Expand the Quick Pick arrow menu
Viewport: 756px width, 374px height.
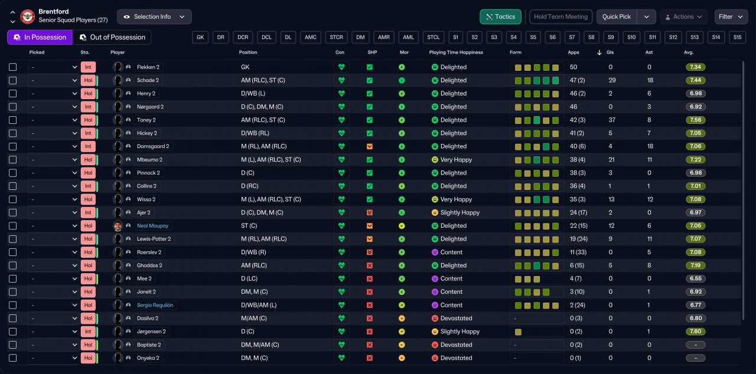[x=647, y=17]
